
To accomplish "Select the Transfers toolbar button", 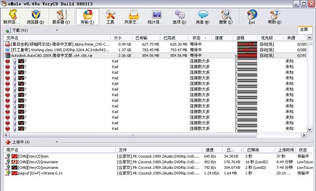I will [x=87, y=17].
